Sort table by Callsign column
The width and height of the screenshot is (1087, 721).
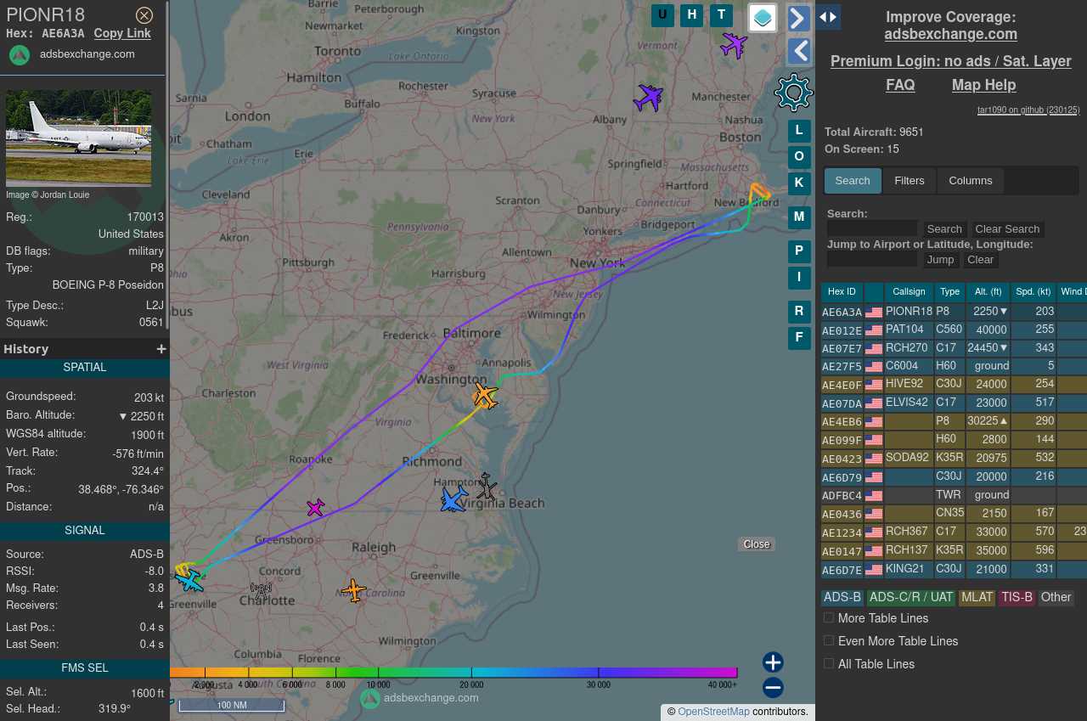909,292
